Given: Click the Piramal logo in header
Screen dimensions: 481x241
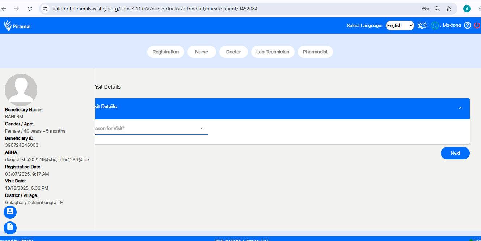Looking at the screenshot, I should coord(17,26).
